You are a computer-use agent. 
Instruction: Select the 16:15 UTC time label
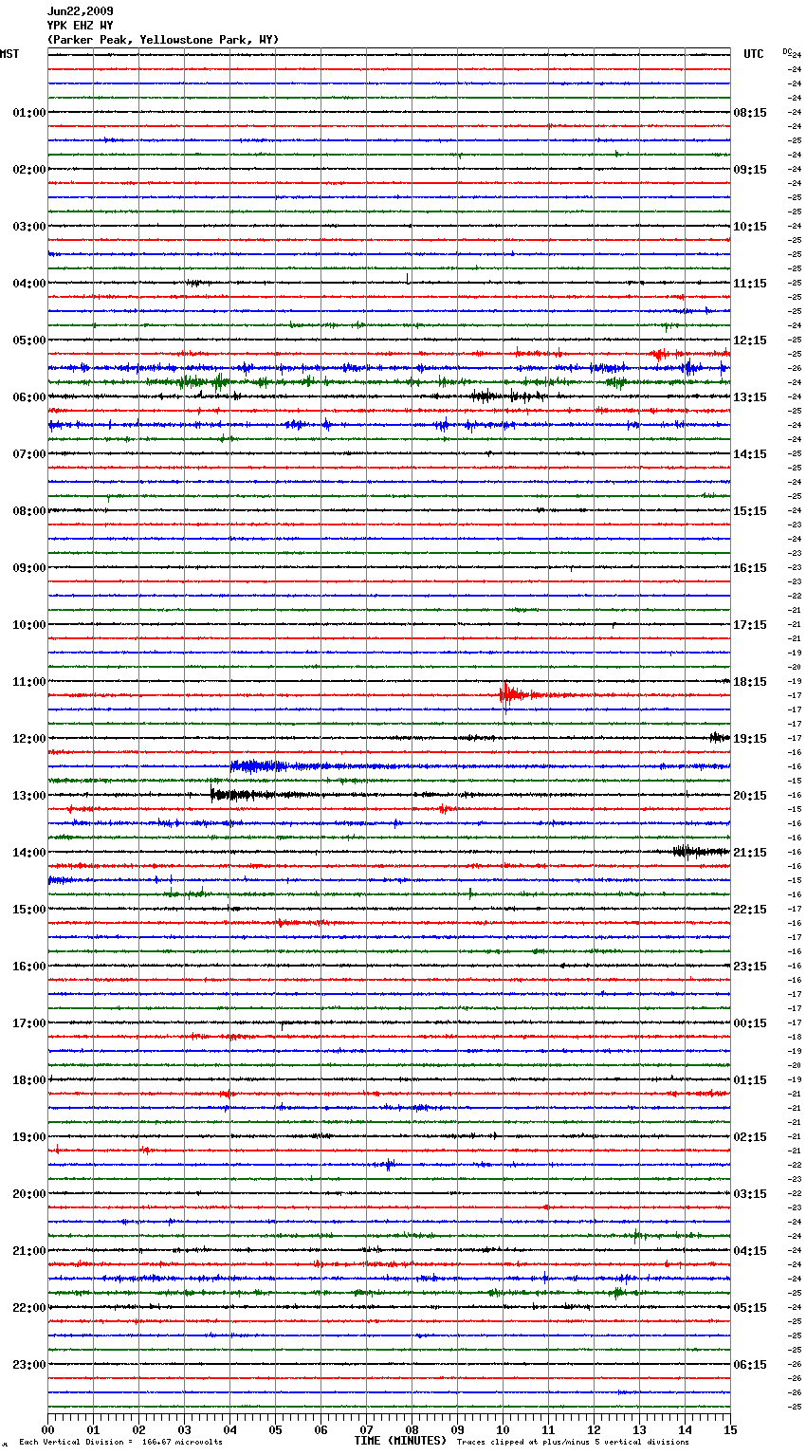point(750,568)
